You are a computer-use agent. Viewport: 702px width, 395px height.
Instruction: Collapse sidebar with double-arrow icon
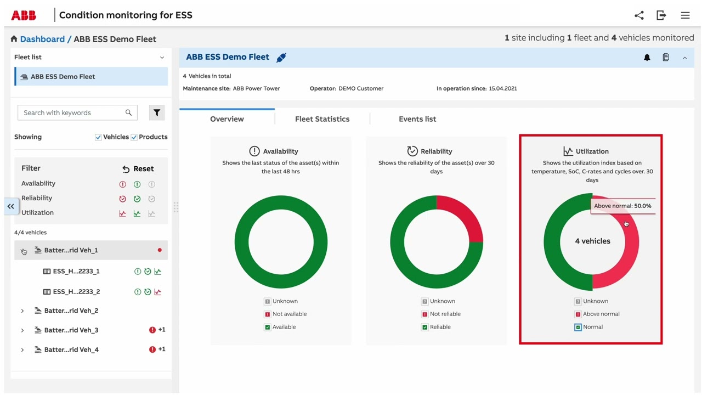click(11, 206)
